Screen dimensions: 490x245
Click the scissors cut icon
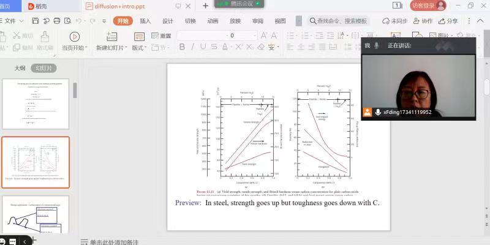(17, 36)
